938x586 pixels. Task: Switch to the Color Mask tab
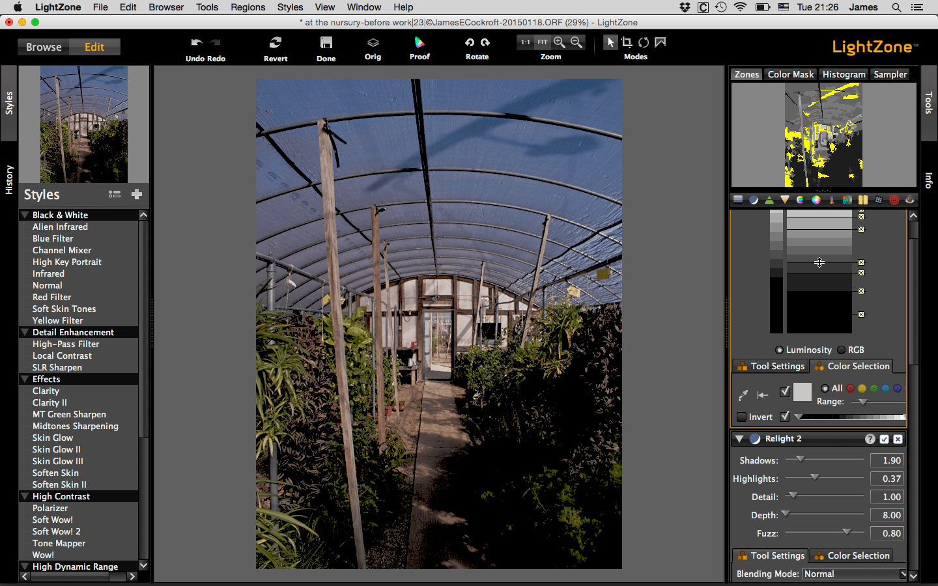click(790, 74)
